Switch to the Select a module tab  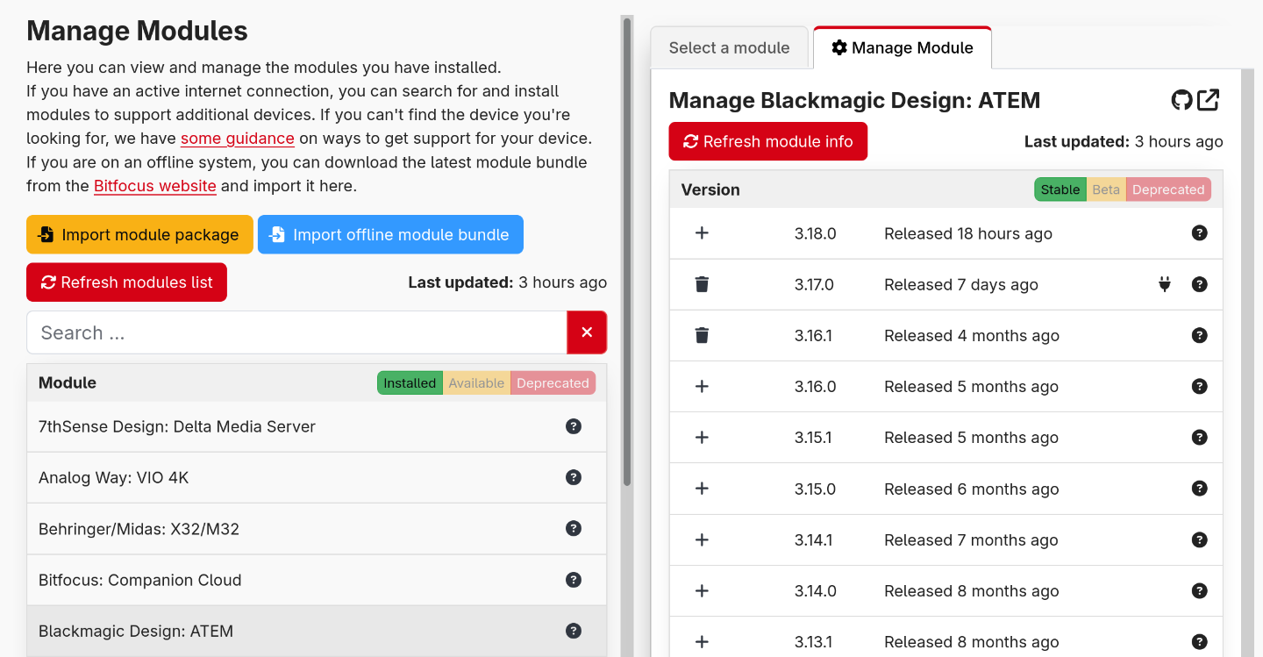729,47
